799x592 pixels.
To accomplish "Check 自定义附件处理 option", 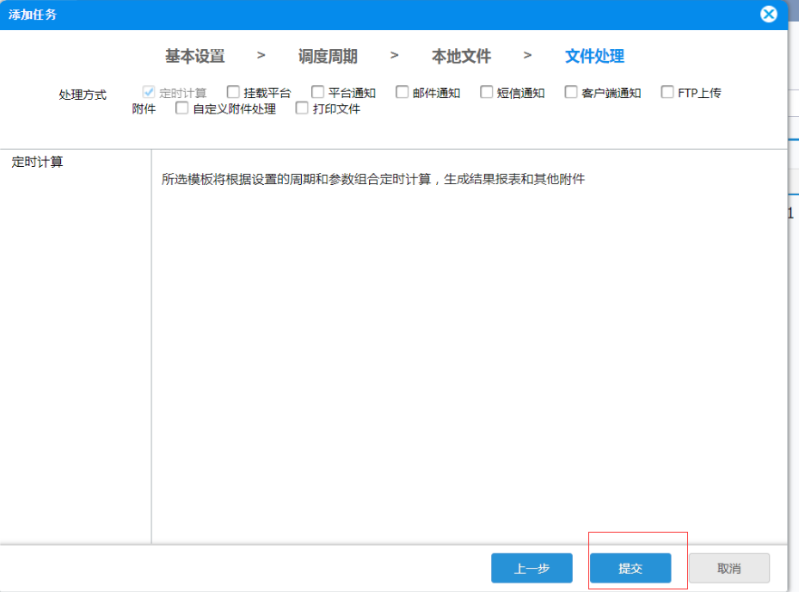I will point(181,108).
